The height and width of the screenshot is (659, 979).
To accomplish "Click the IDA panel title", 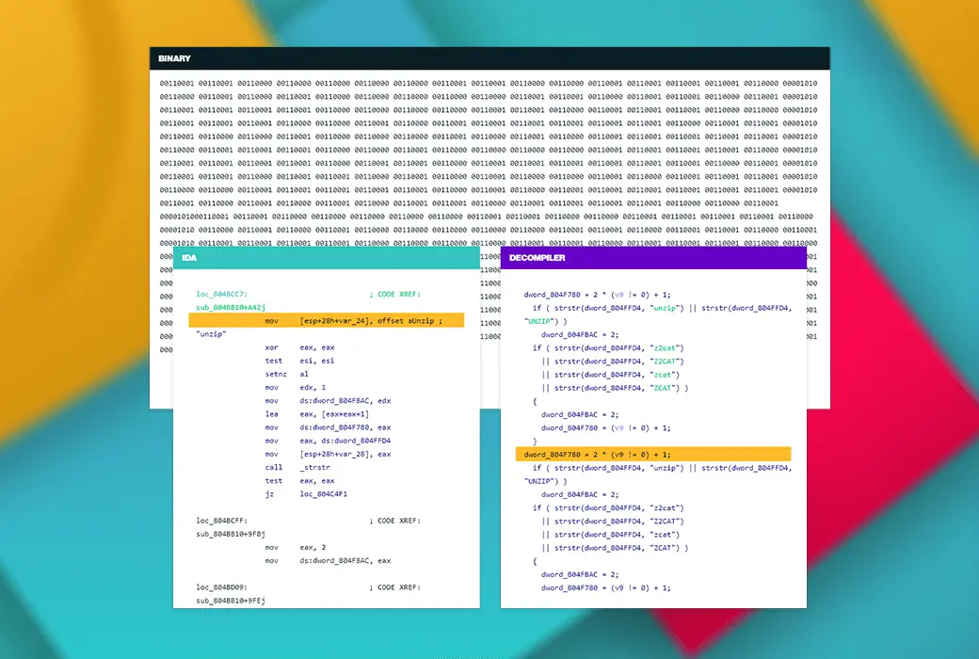I will click(x=189, y=257).
